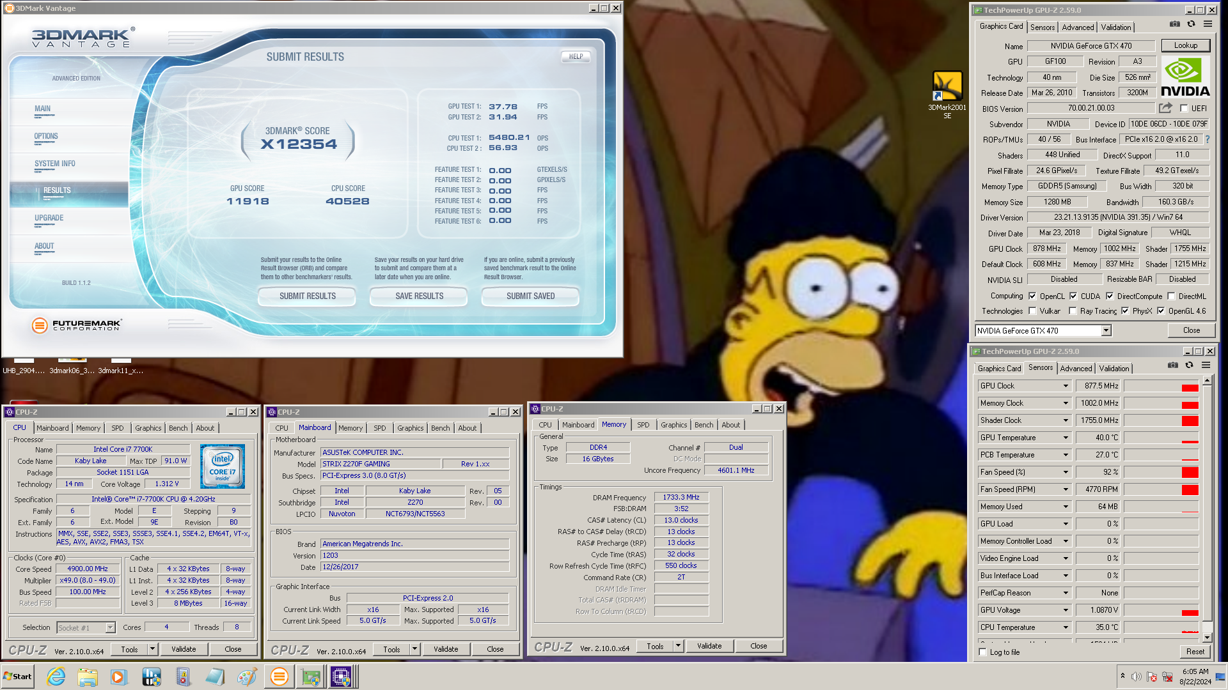Enable the Log to file checkbox

983,652
